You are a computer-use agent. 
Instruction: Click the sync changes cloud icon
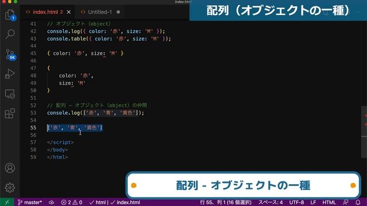(x=52, y=202)
